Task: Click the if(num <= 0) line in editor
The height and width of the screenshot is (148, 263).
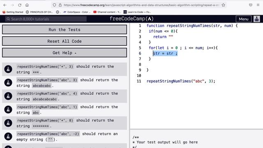Action: coord(163,31)
